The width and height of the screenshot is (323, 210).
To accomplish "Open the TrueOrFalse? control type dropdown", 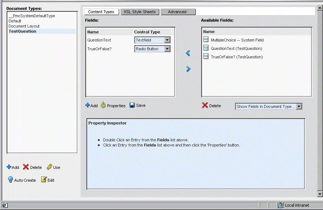I will point(167,49).
